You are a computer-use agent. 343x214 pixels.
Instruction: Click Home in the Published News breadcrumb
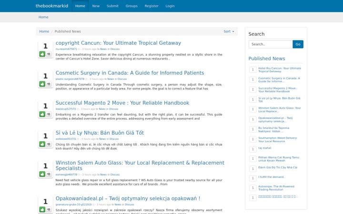pyautogui.click(x=44, y=31)
